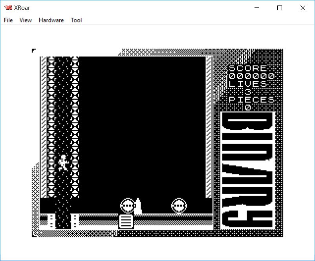This screenshot has width=315, height=261.
Task: Click the SCORE label
Action: click(x=248, y=68)
